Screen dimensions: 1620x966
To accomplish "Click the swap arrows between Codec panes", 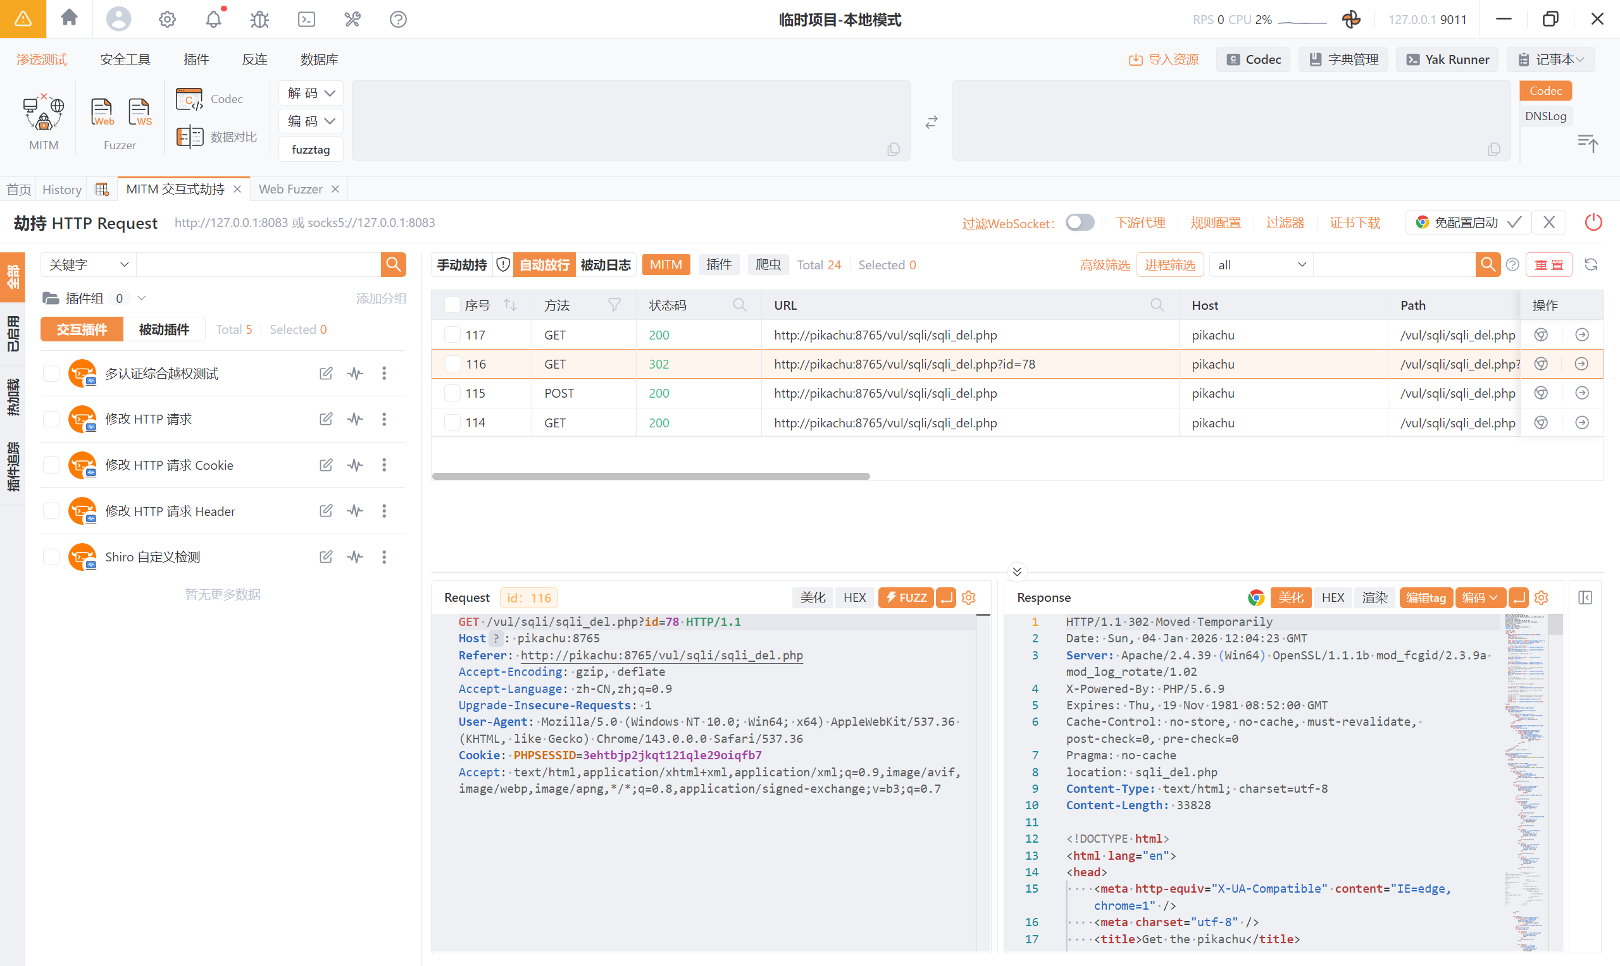I will coord(931,122).
